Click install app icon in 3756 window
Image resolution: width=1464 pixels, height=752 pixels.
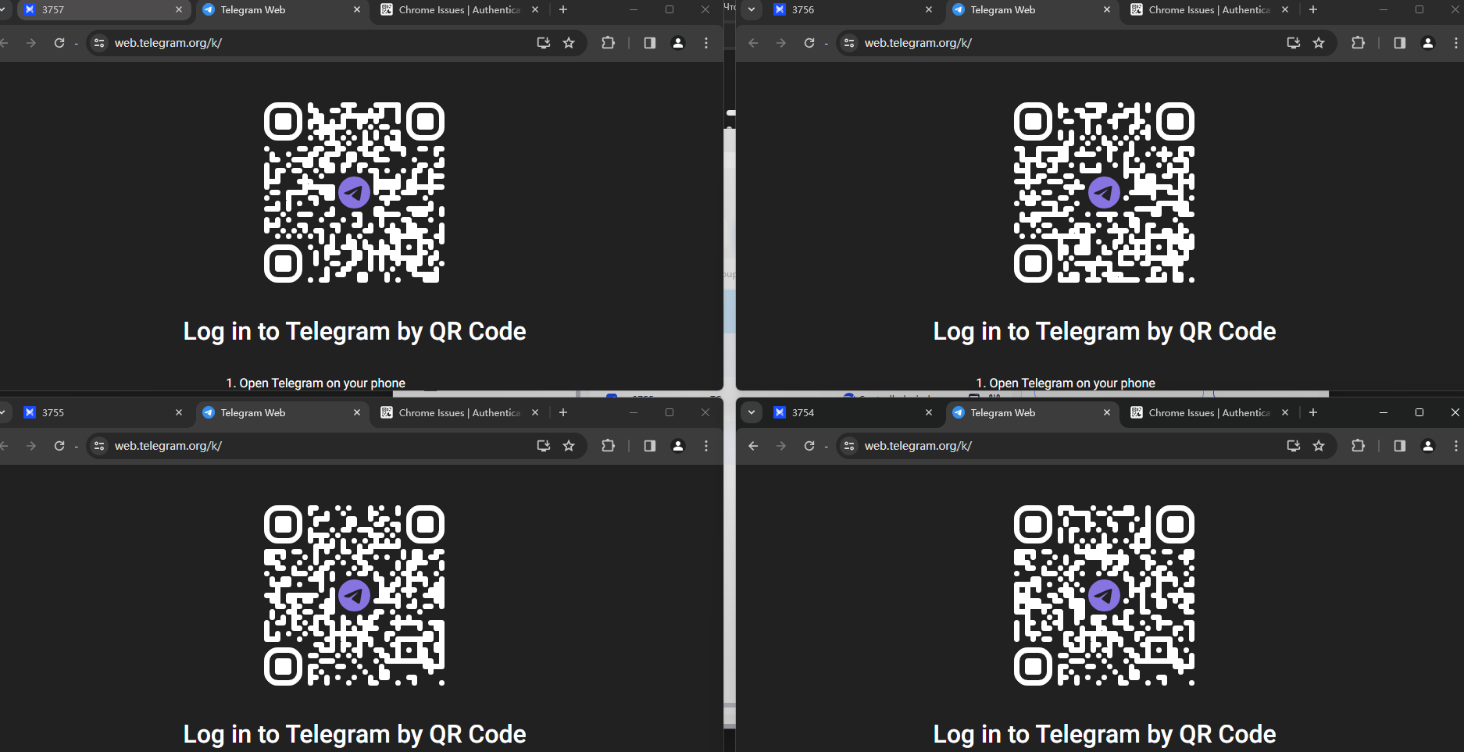(1294, 43)
